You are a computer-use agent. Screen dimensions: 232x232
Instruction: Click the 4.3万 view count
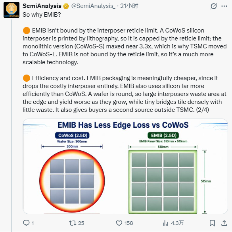pos(177,223)
